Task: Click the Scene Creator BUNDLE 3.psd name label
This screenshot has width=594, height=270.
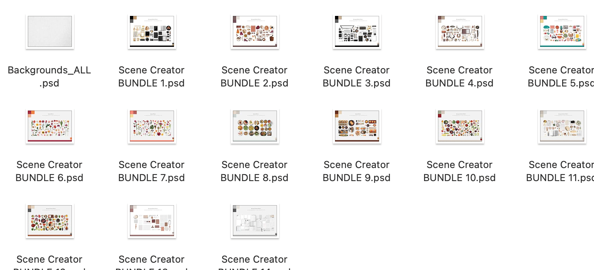Action: click(357, 77)
